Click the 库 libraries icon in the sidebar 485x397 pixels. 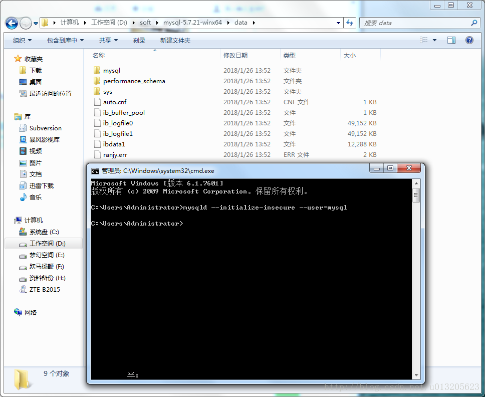tap(18, 116)
